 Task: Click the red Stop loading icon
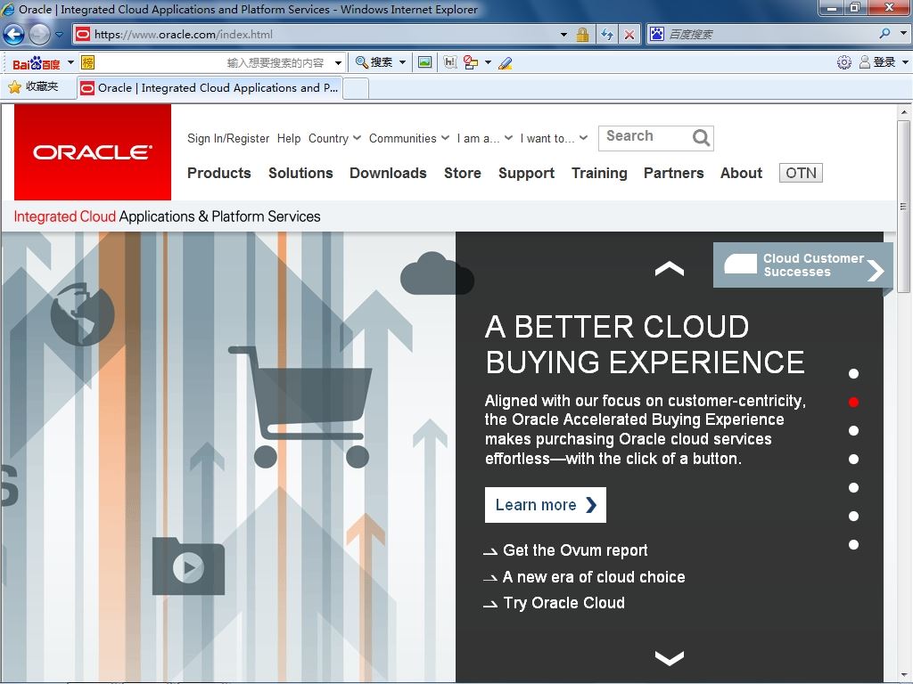(x=629, y=35)
